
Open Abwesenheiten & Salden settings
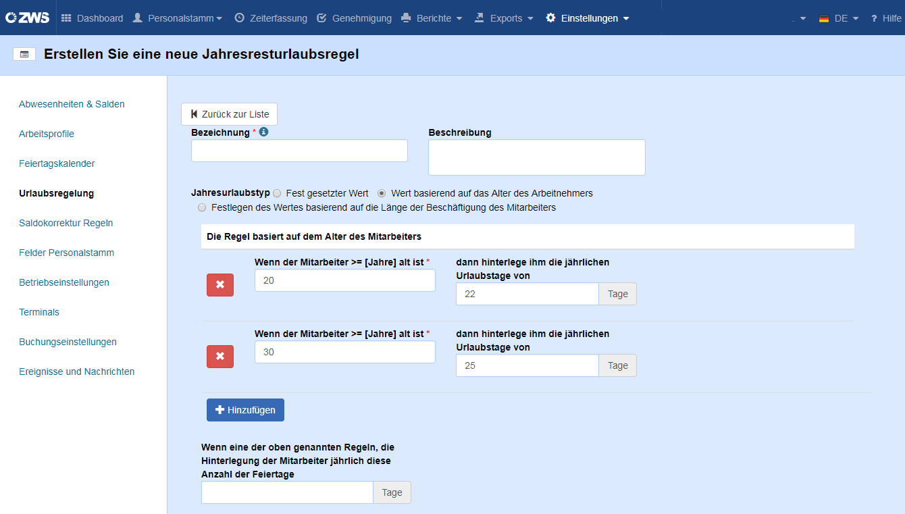point(72,104)
